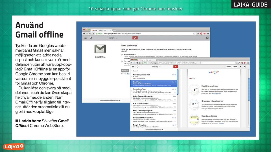The height and width of the screenshot is (152, 271).
Task: Click the address bar in the front Chrome window
Action: pyautogui.click(x=189, y=63)
